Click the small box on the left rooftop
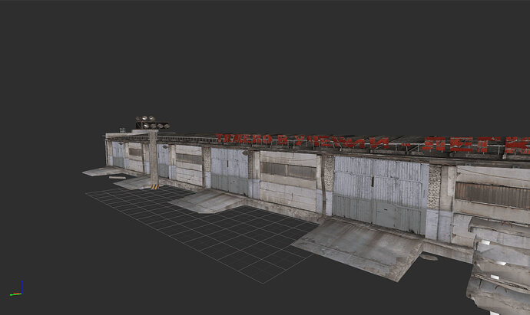The width and height of the screenshot is (530, 315). tap(122, 130)
